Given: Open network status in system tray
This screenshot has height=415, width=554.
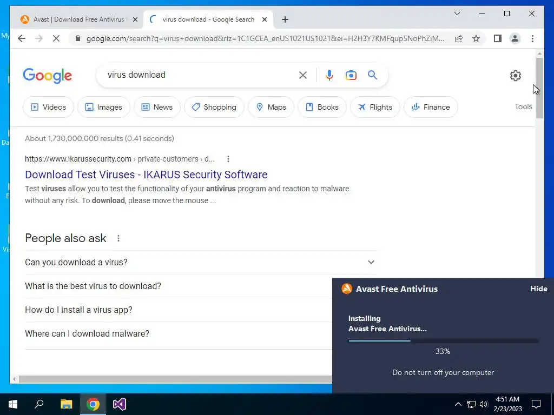Looking at the screenshot, I should (x=471, y=404).
